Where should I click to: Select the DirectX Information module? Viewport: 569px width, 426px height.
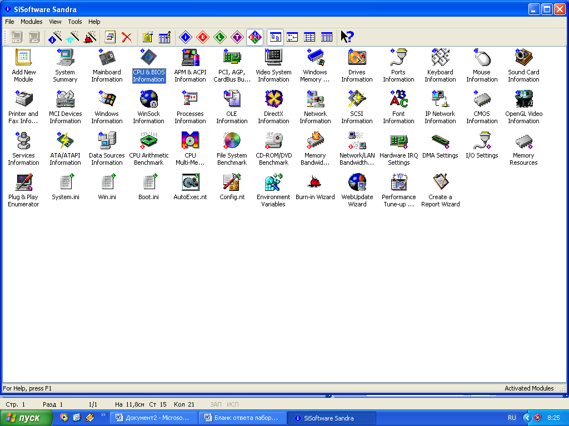click(x=273, y=107)
